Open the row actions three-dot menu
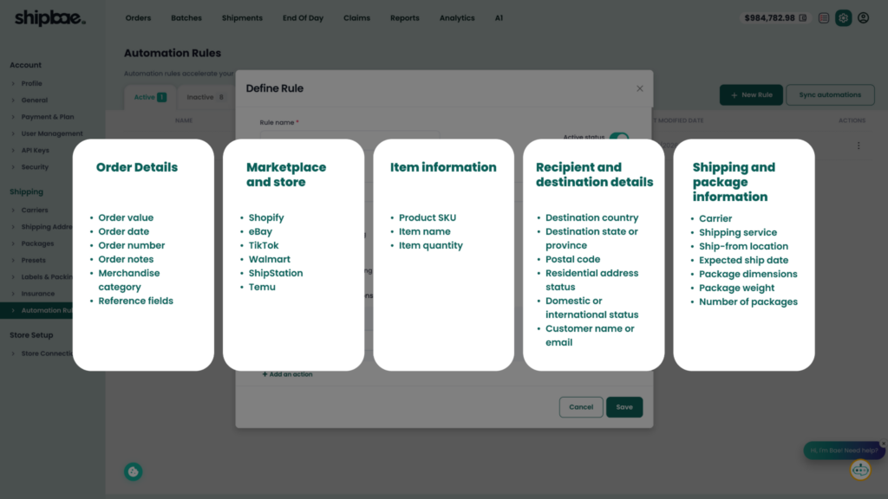 (x=859, y=146)
